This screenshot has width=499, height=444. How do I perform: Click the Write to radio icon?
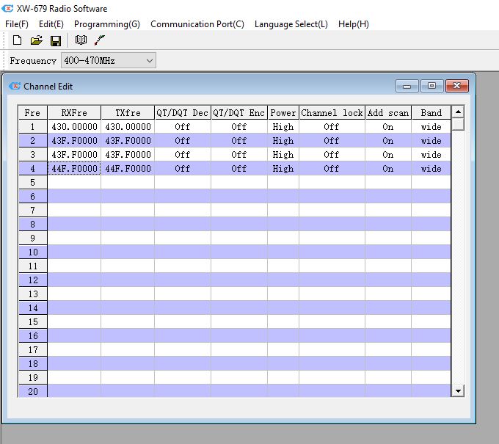(100, 40)
